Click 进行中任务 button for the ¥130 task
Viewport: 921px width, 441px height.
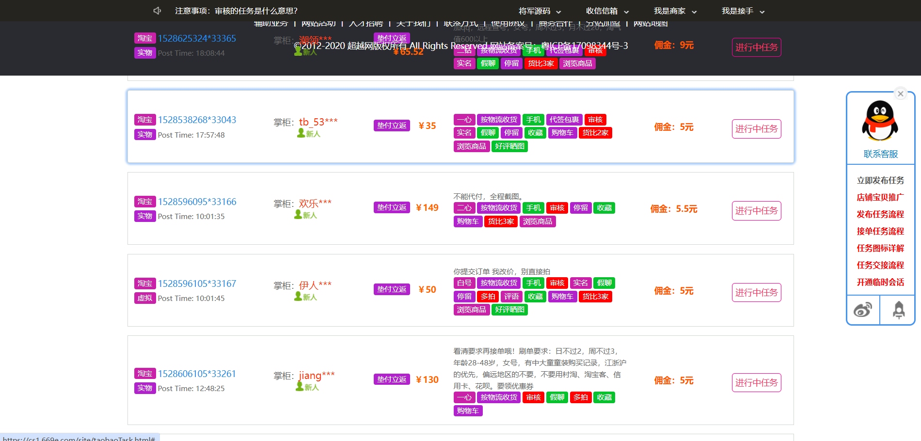pos(756,383)
